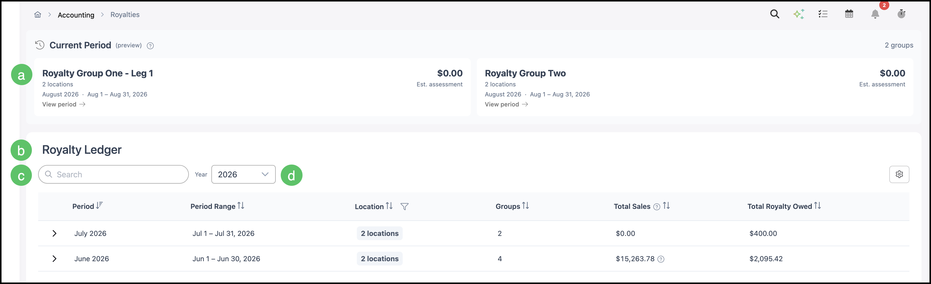The image size is (931, 284).
Task: Open notifications bell with badge
Action: coord(875,14)
